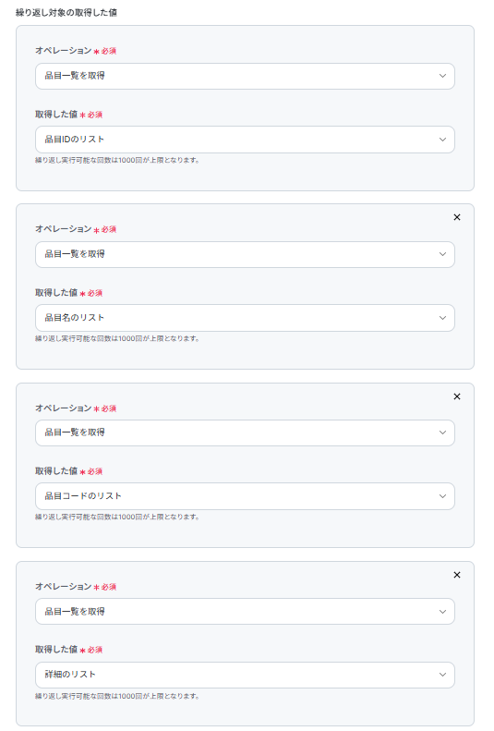
Task: Click the chevron of the operation field above 品目コードのリスト
Action: click(x=443, y=433)
